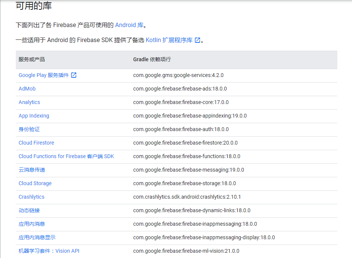
Task: Select the AdMob product link
Action: click(x=27, y=88)
